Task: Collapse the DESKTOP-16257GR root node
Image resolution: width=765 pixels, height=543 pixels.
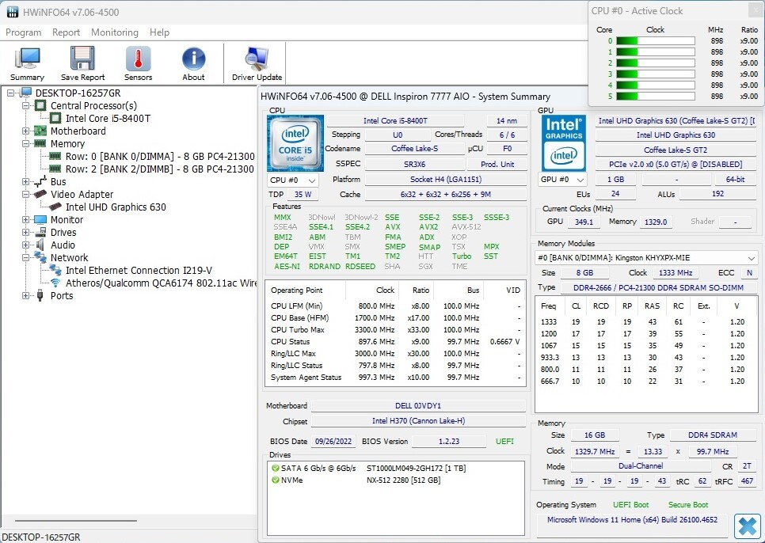Action: coord(11,93)
